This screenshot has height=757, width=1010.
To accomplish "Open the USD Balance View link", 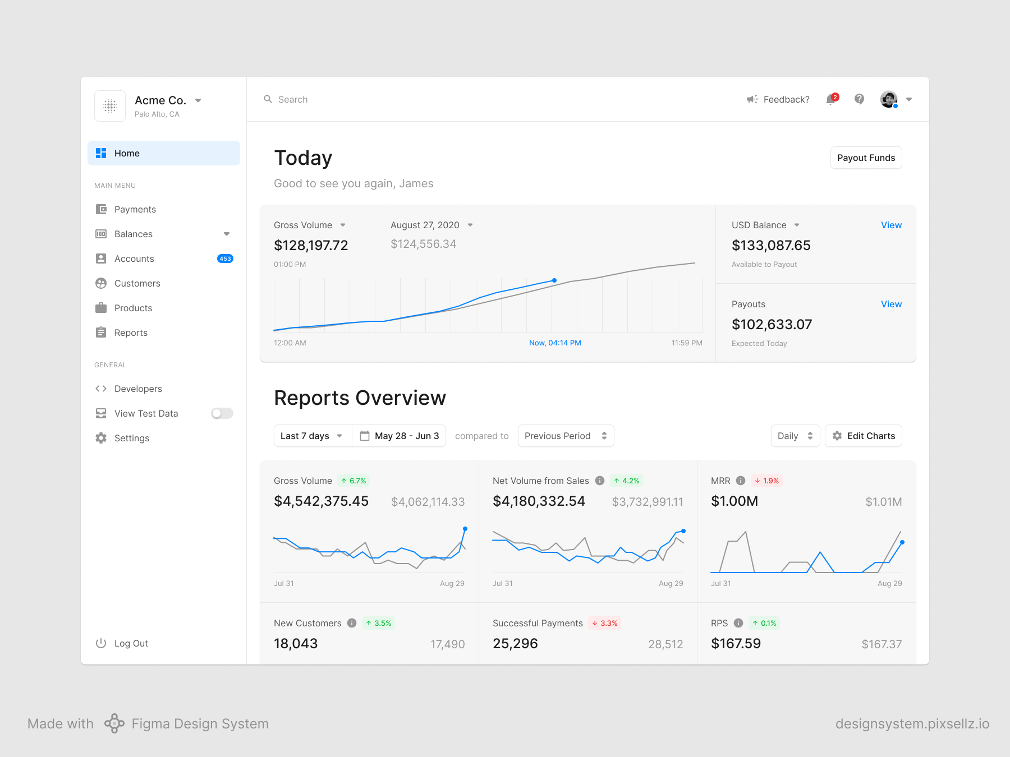I will (891, 225).
